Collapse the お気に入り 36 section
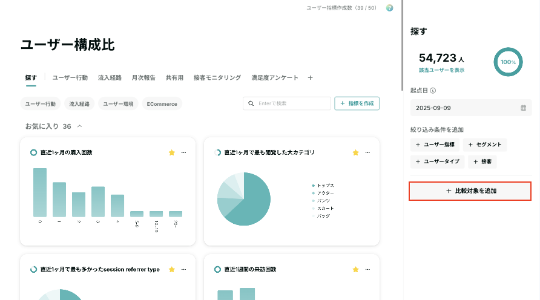540x300 pixels. 79,126
